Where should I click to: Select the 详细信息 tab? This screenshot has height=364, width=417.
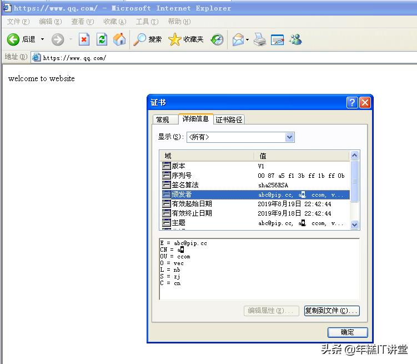pyautogui.click(x=196, y=119)
